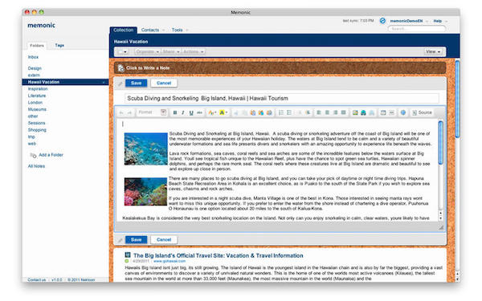Open The Big Island's Official Travel Site link
This screenshot has height=301, width=482.
click(x=219, y=255)
